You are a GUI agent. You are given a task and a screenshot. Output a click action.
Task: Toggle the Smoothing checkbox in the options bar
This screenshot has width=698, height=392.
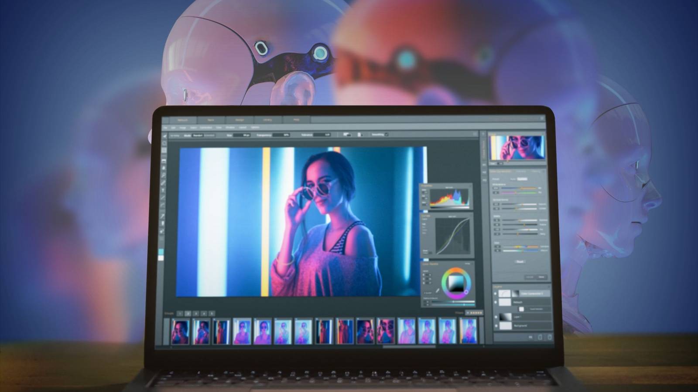pos(387,135)
